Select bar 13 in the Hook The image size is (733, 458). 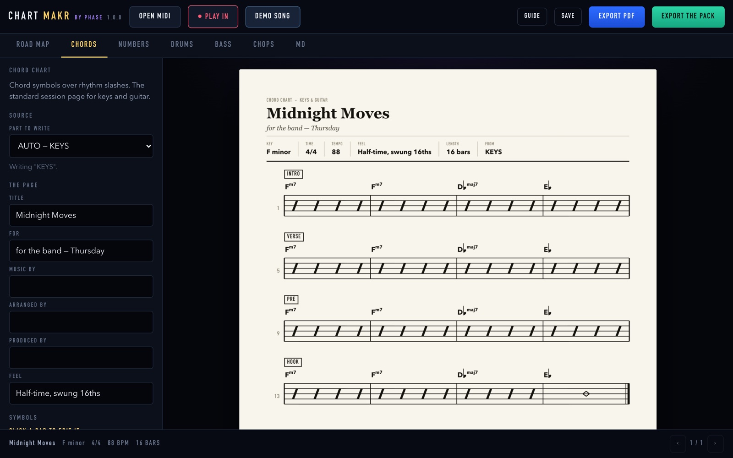[327, 394]
